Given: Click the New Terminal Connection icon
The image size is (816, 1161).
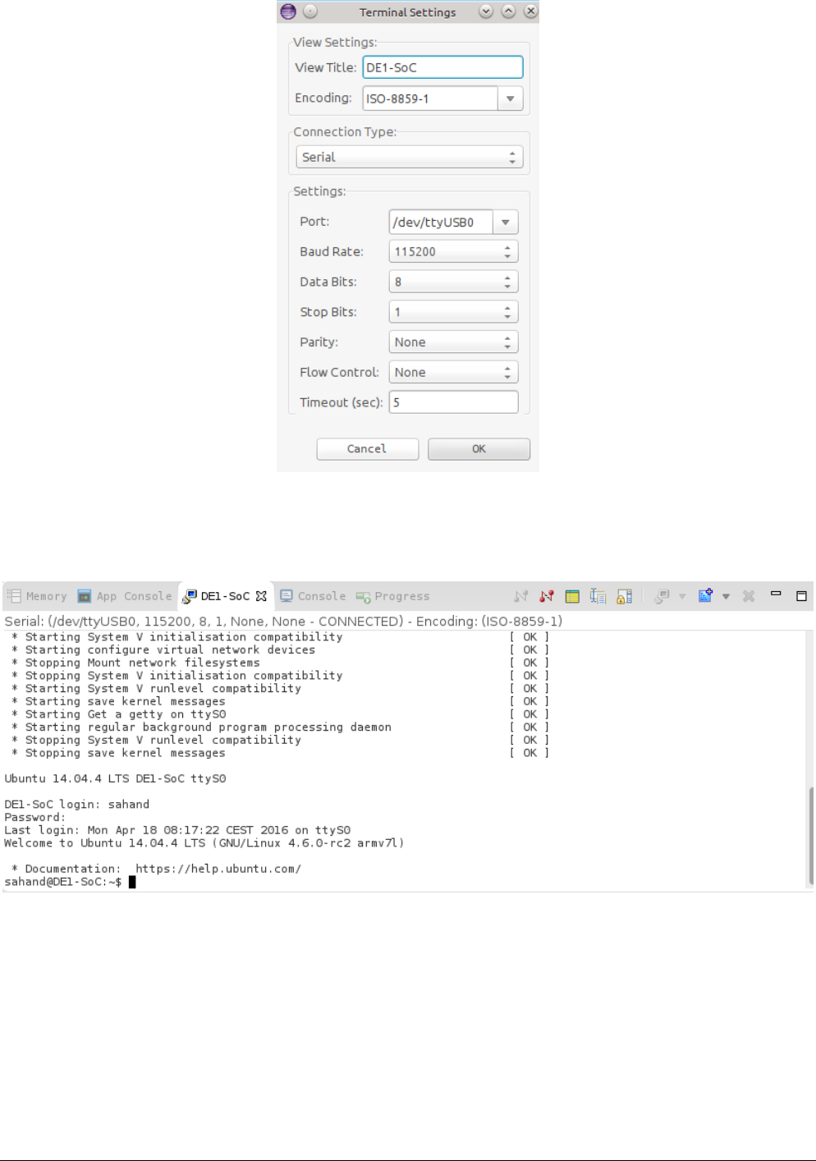Looking at the screenshot, I should pos(705,595).
